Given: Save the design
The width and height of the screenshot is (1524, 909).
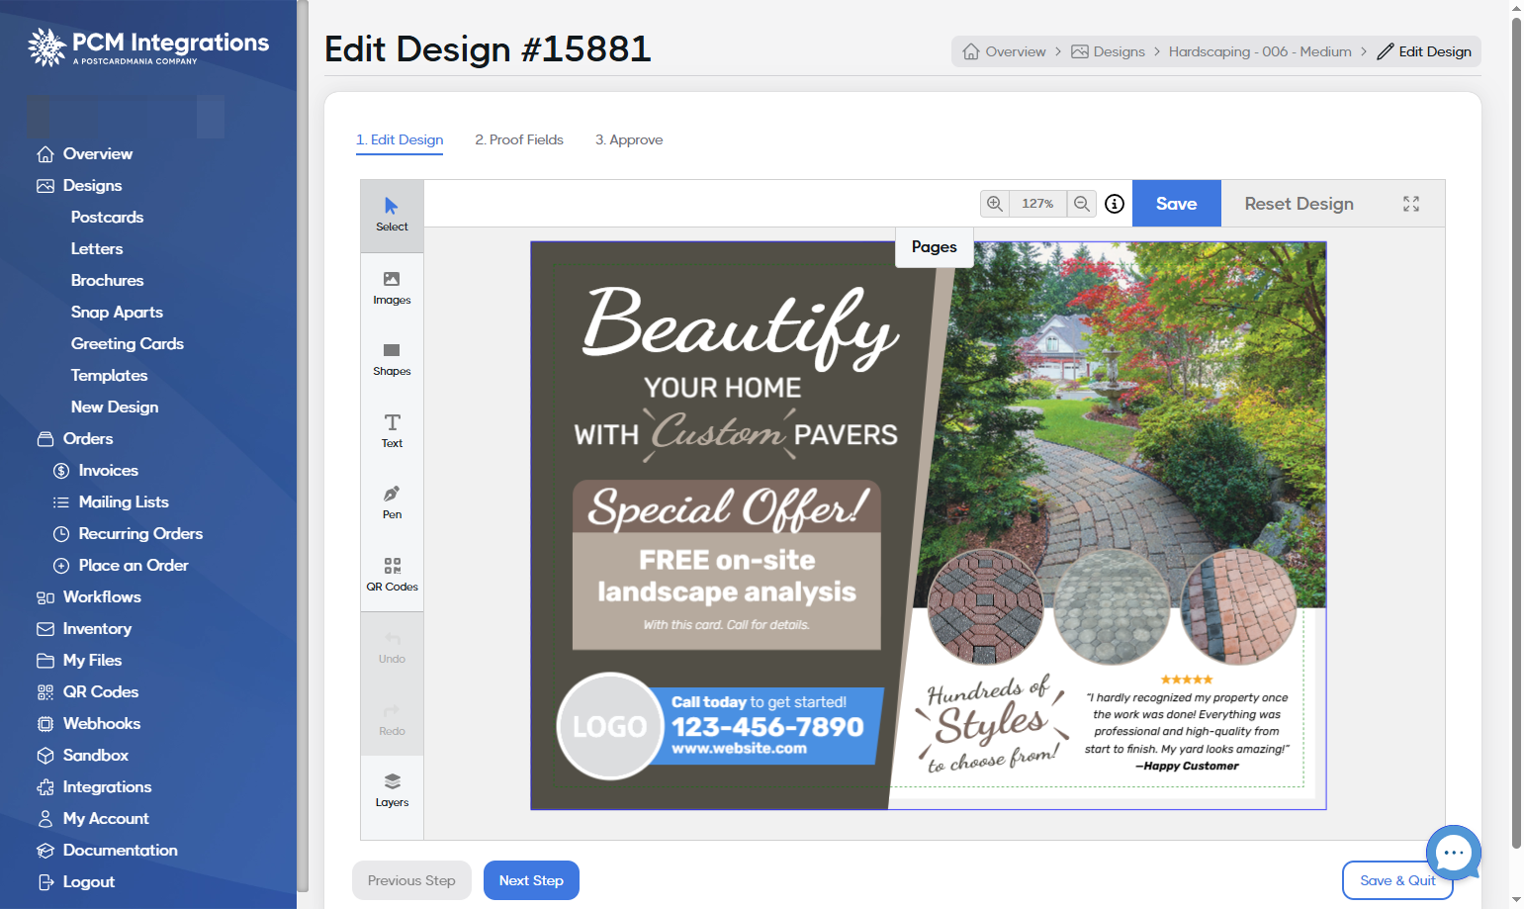Looking at the screenshot, I should 1177,204.
